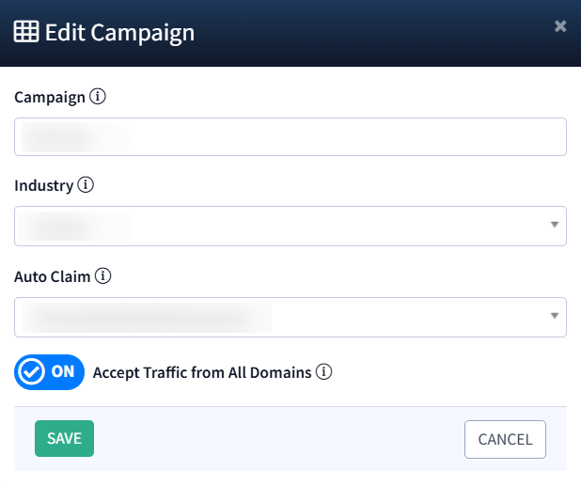Screen dimensions: 581x486
Task: Expand the Auto Claim arrow
Action: [x=554, y=317]
